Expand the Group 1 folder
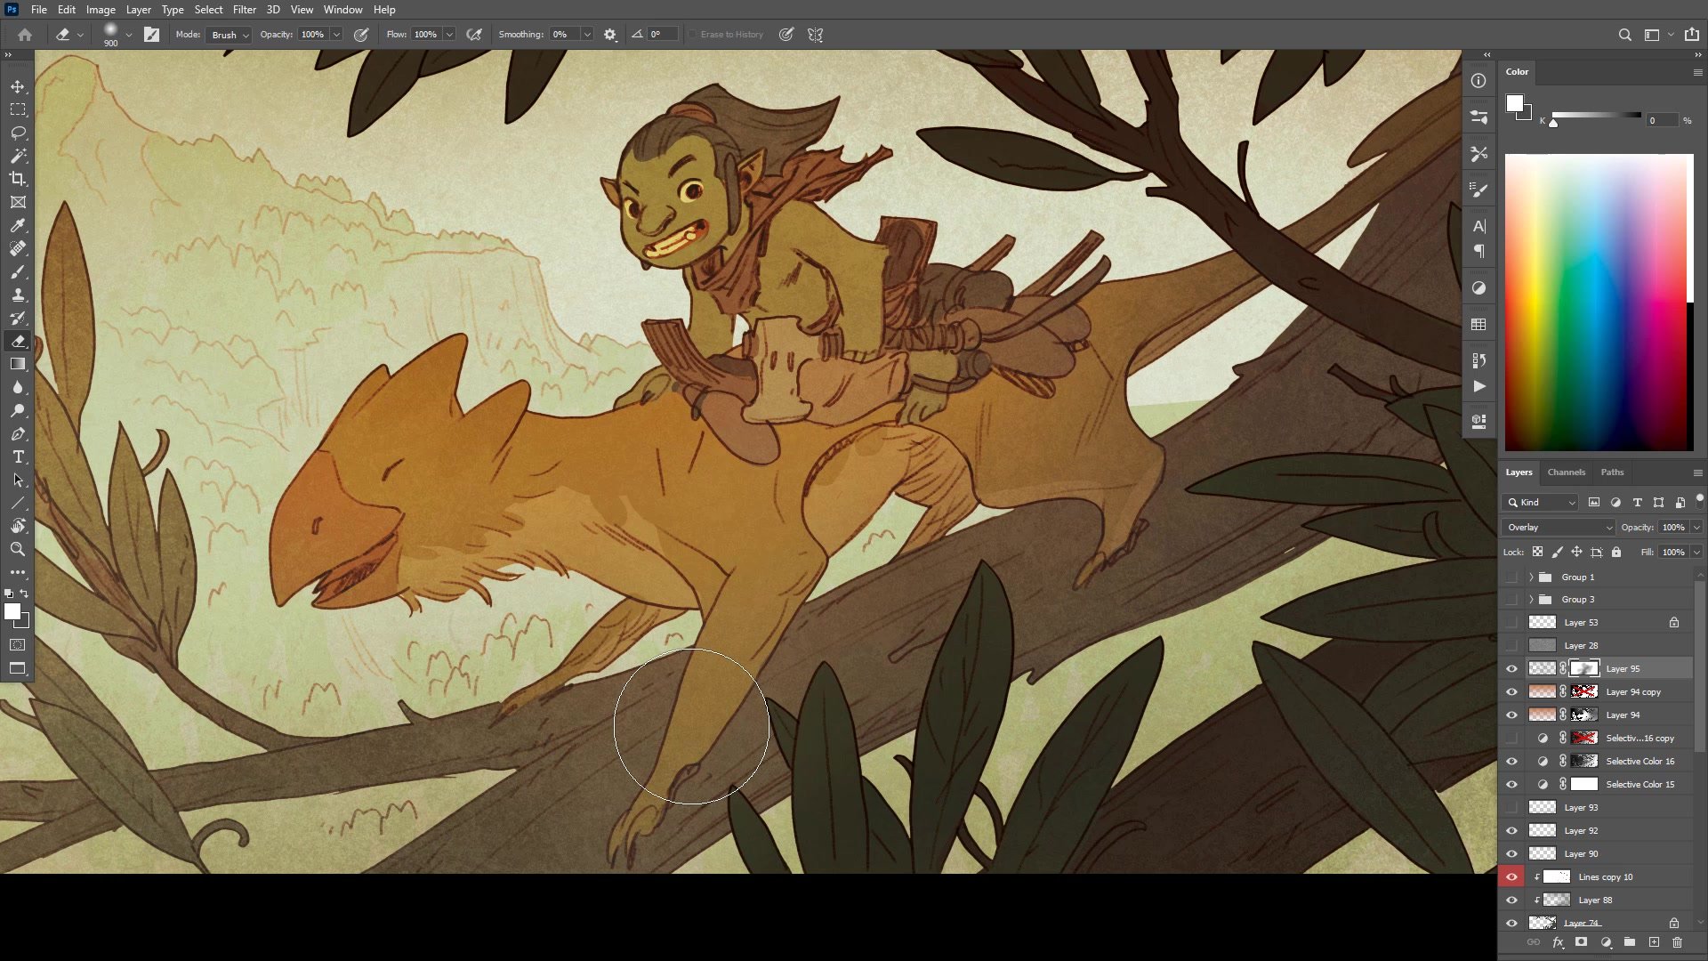Image resolution: width=1708 pixels, height=961 pixels. [1531, 577]
